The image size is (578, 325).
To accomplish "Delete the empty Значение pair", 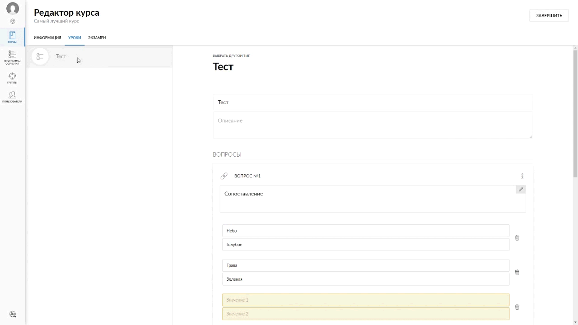I will (517, 307).
